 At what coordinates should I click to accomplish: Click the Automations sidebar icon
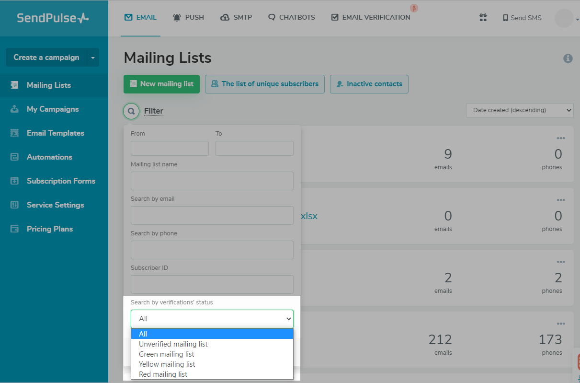click(x=14, y=157)
